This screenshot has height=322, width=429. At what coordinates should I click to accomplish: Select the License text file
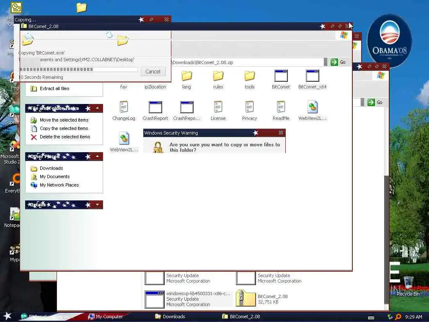click(218, 111)
